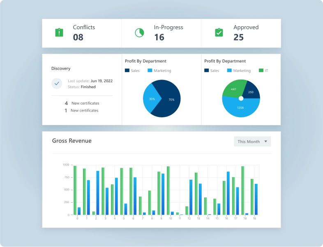Click the 4 New certificates entry

click(82, 103)
